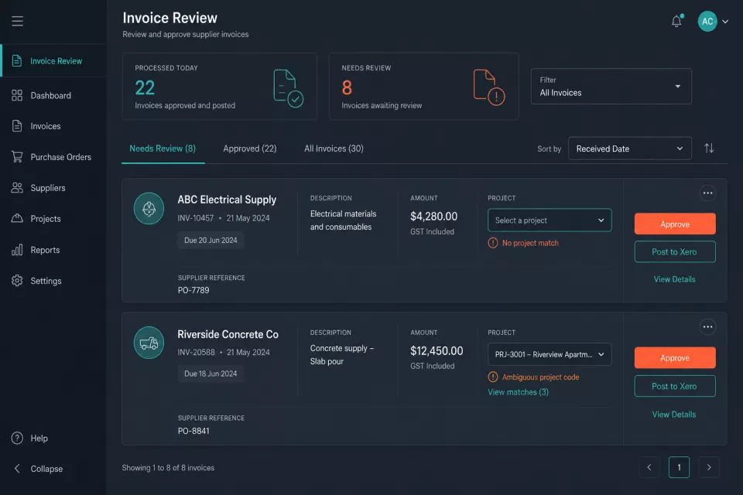View Details for ABC Electrical Supply invoice
743x495 pixels.
[674, 279]
